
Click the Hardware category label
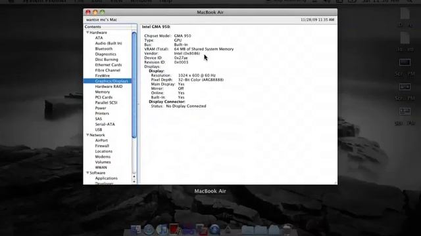coord(98,32)
